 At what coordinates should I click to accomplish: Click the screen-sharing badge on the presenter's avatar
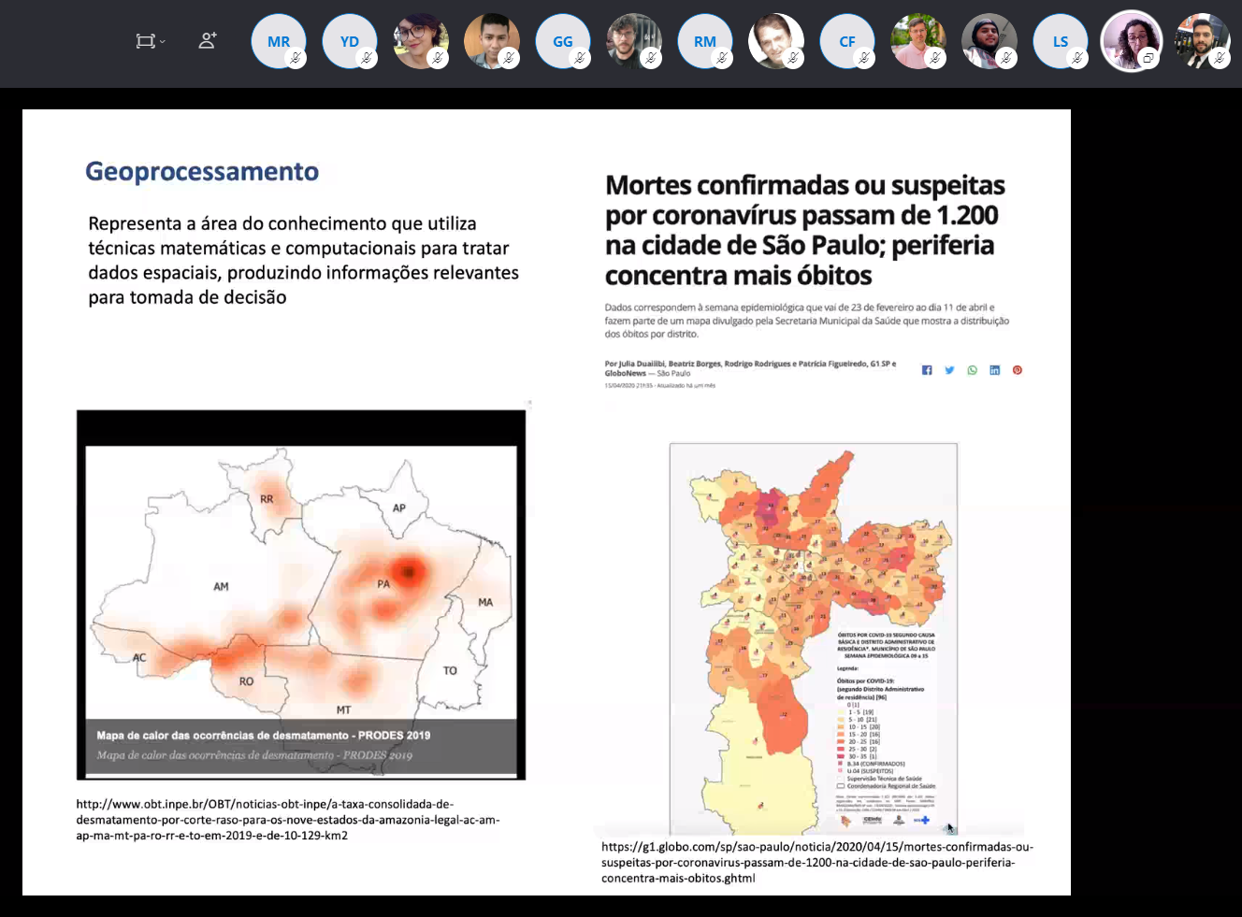click(x=1148, y=58)
